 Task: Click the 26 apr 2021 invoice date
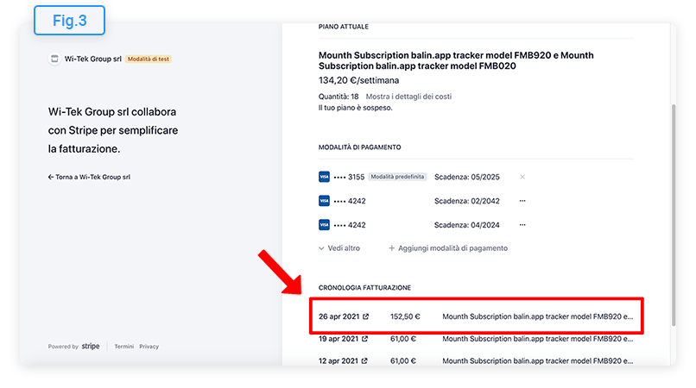pyautogui.click(x=339, y=316)
